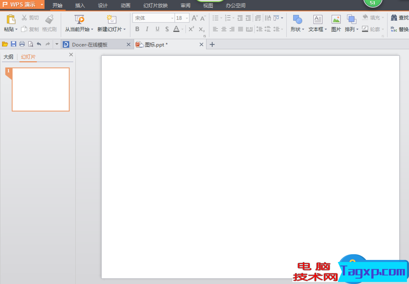This screenshot has height=284, width=409.
Task: Click the Open folder icon
Action: click(x=5, y=44)
